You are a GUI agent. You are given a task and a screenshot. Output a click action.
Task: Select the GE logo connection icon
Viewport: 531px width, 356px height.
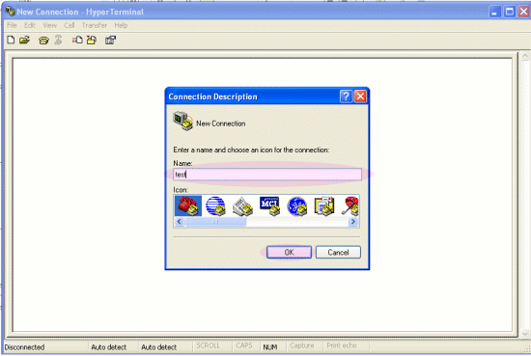pos(297,205)
